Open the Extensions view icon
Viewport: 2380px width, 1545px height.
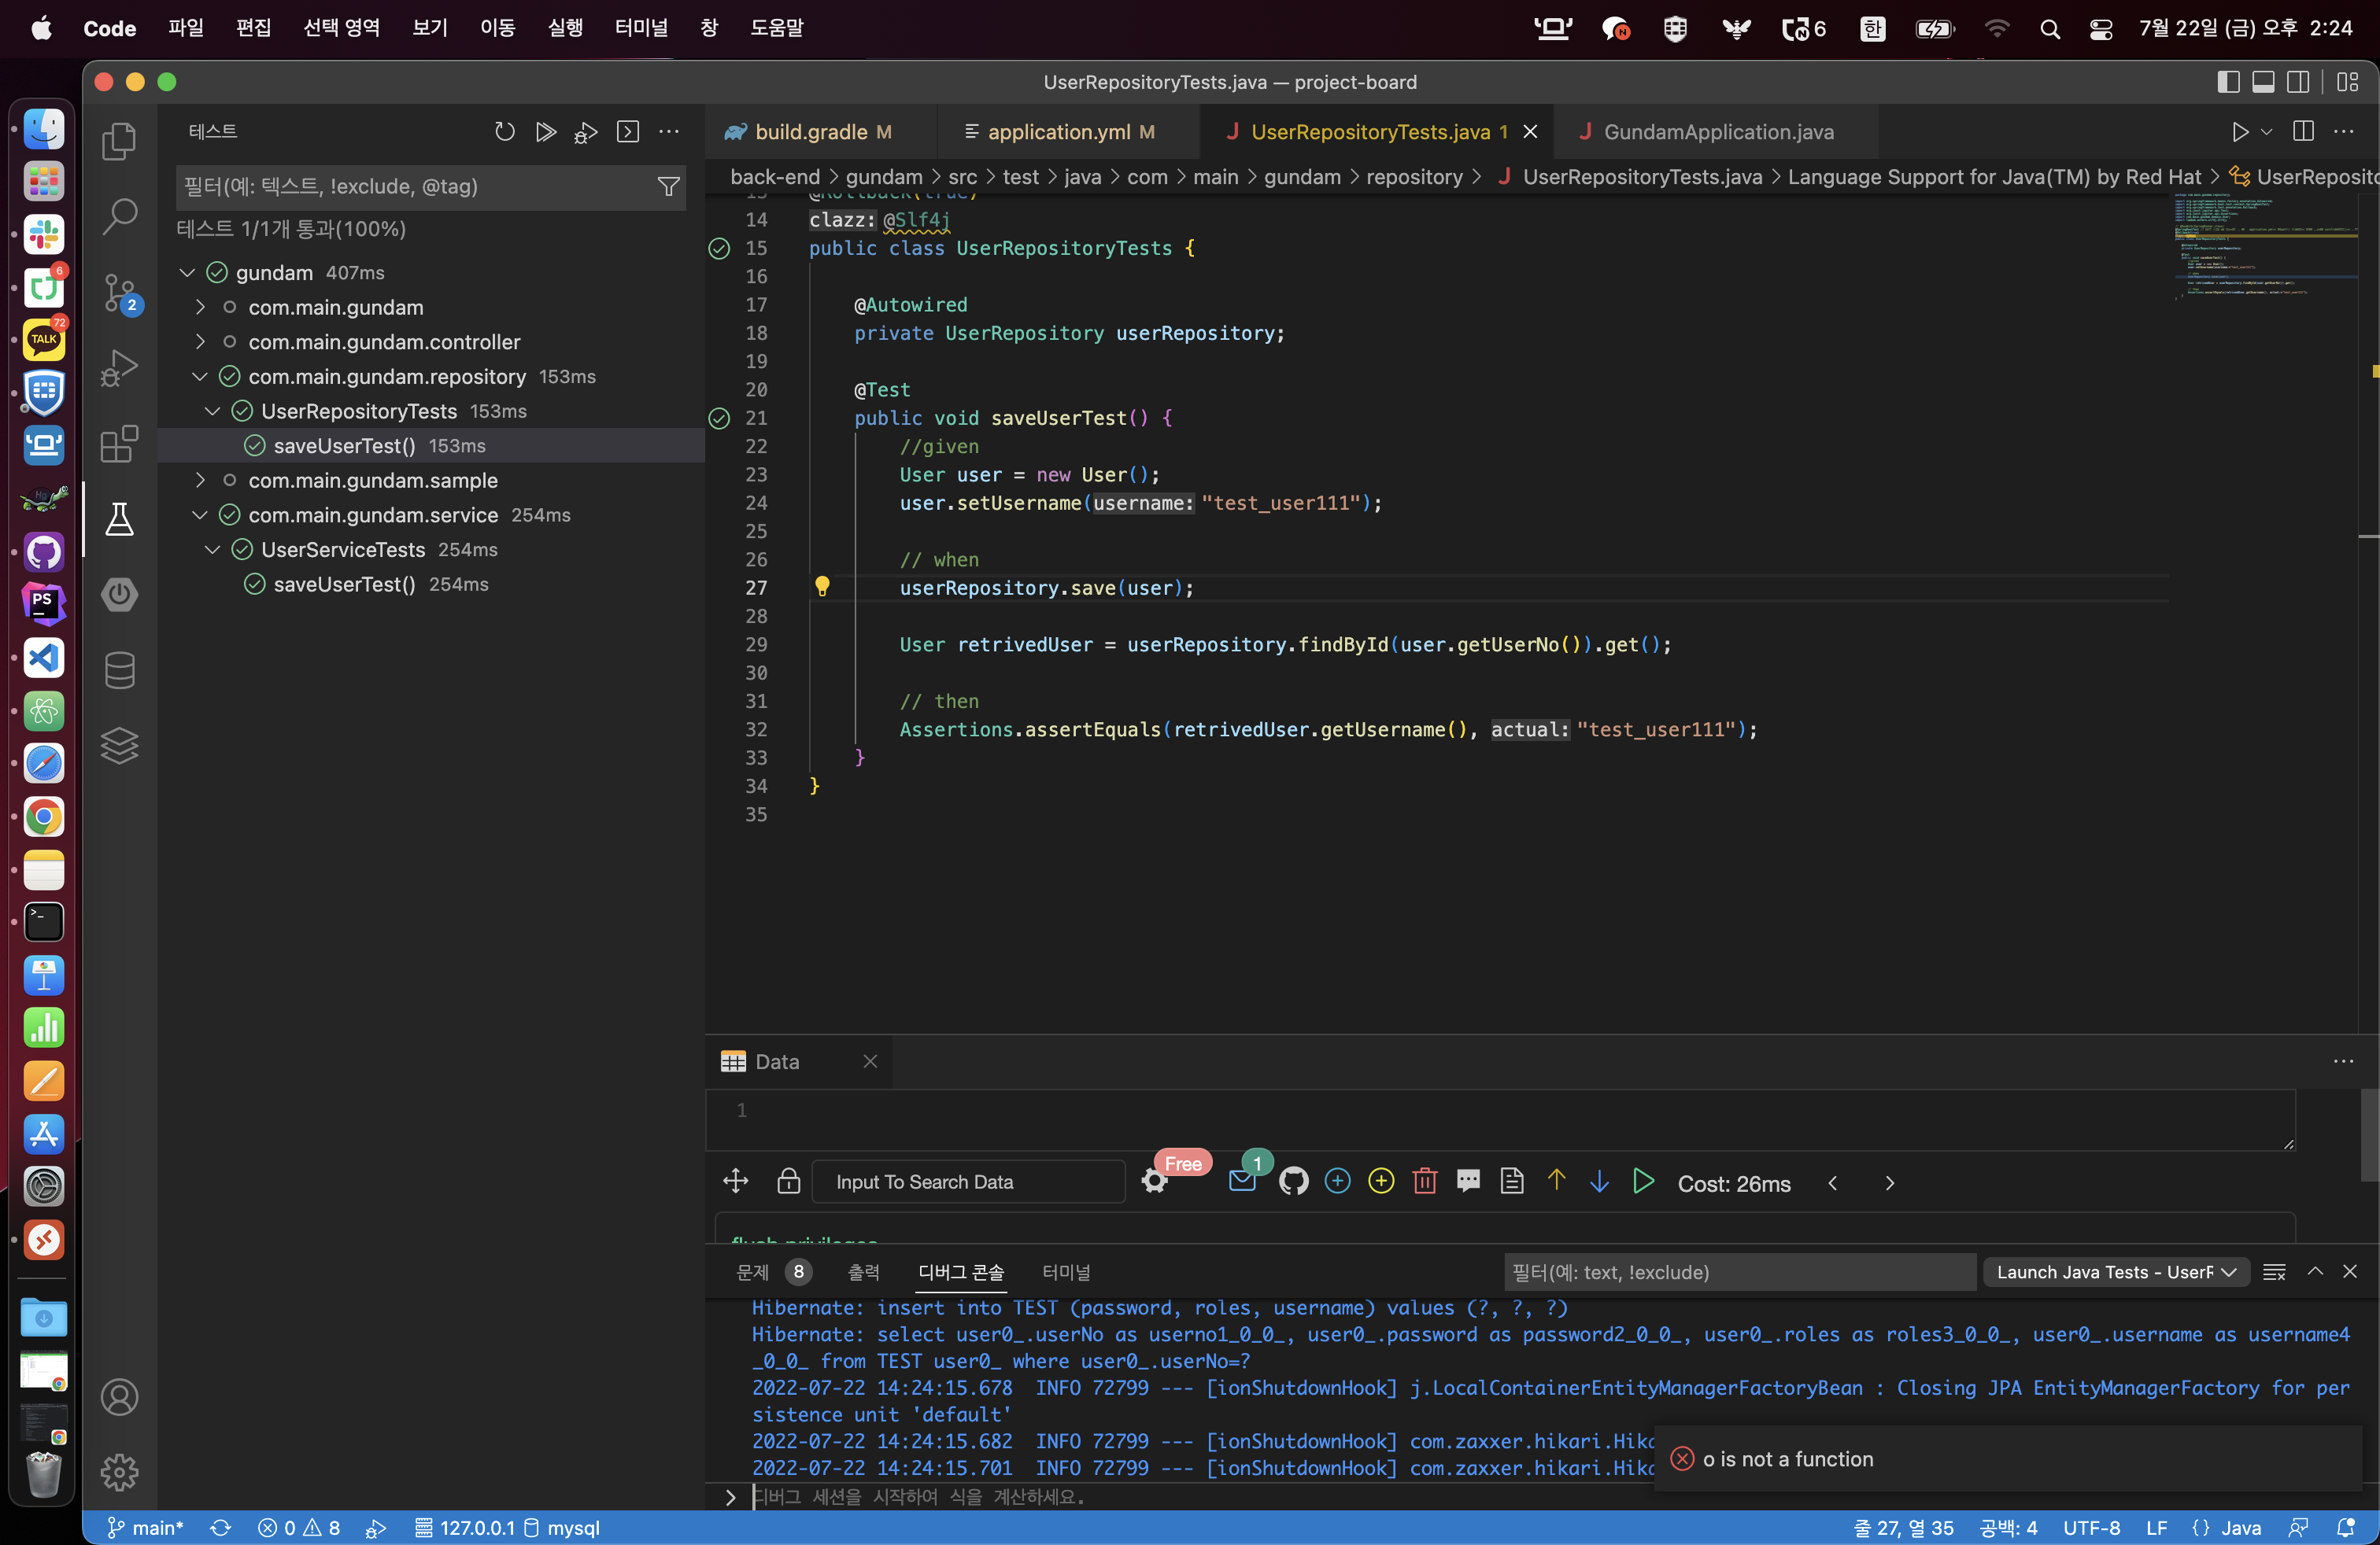coord(119,444)
